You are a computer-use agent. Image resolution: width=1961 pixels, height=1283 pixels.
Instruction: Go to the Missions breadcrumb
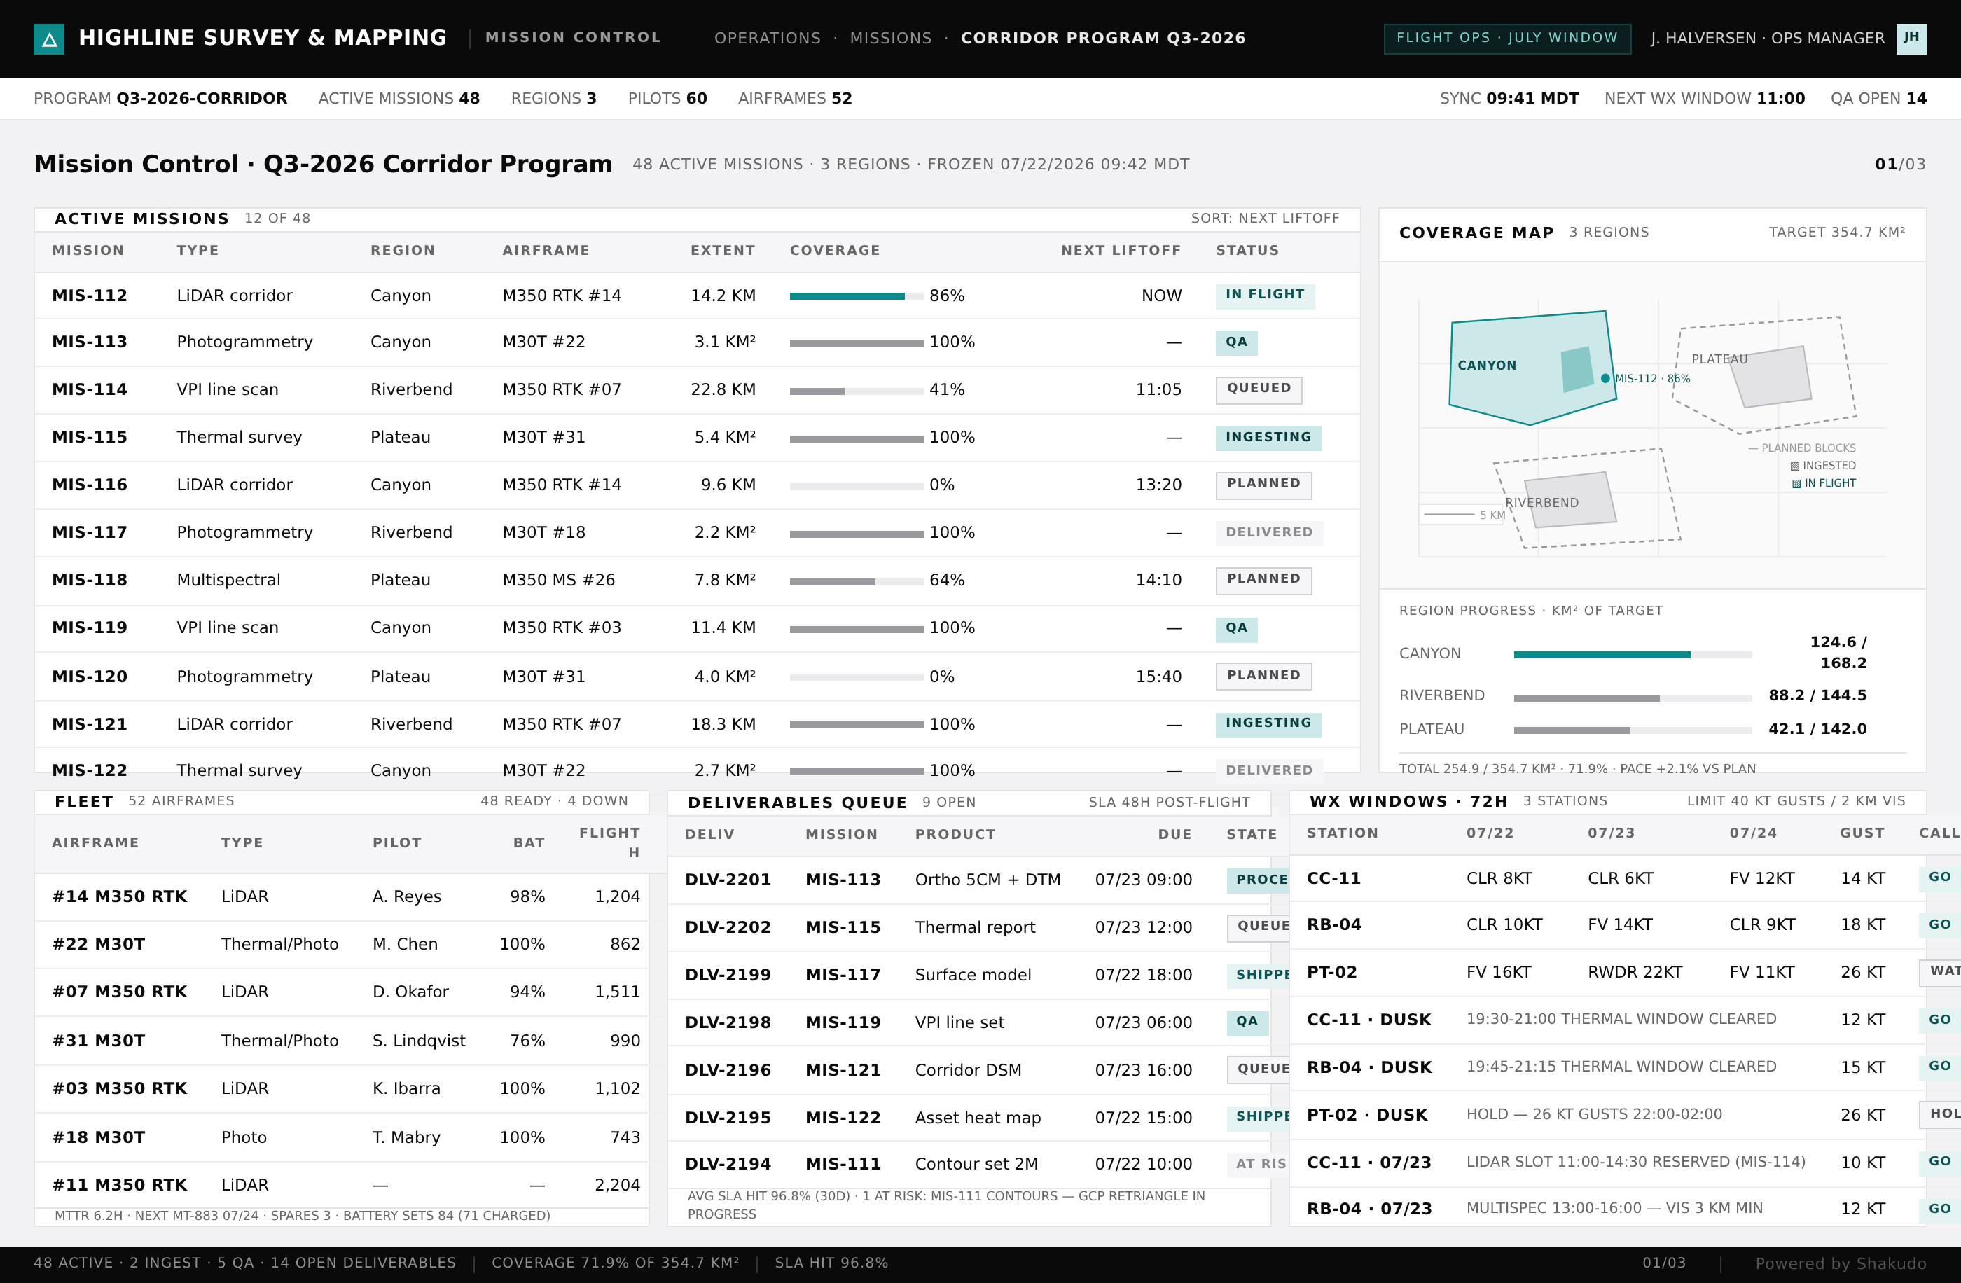(891, 38)
